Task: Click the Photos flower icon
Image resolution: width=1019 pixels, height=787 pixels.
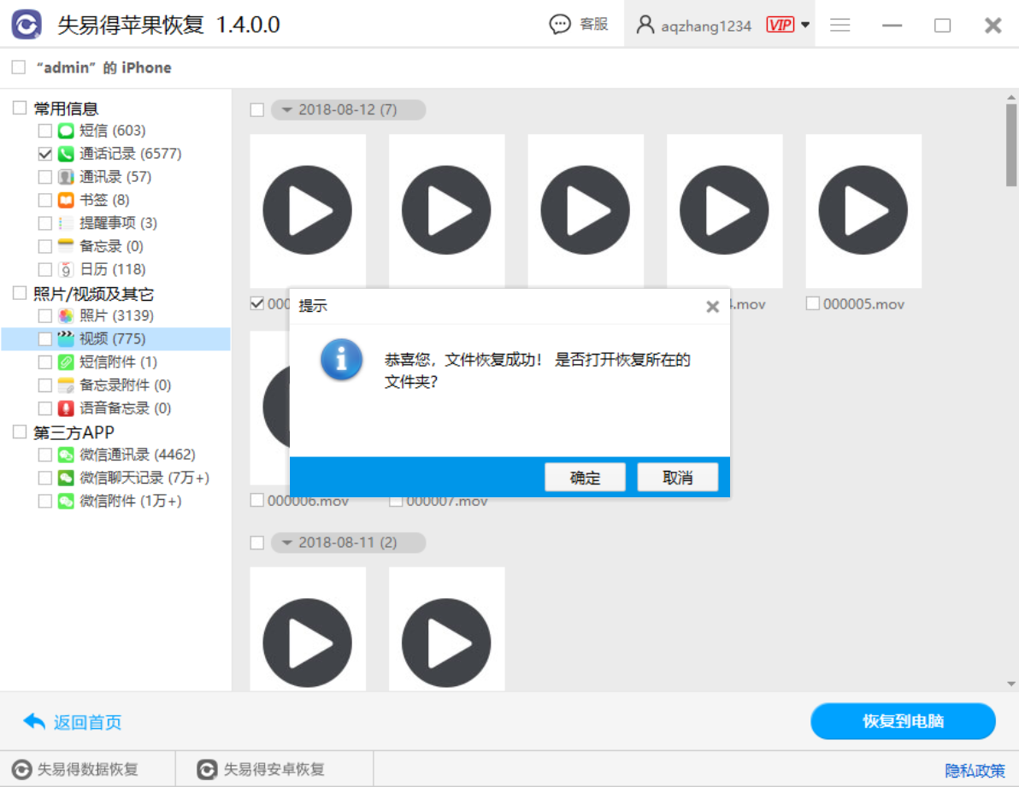Action: coord(66,315)
